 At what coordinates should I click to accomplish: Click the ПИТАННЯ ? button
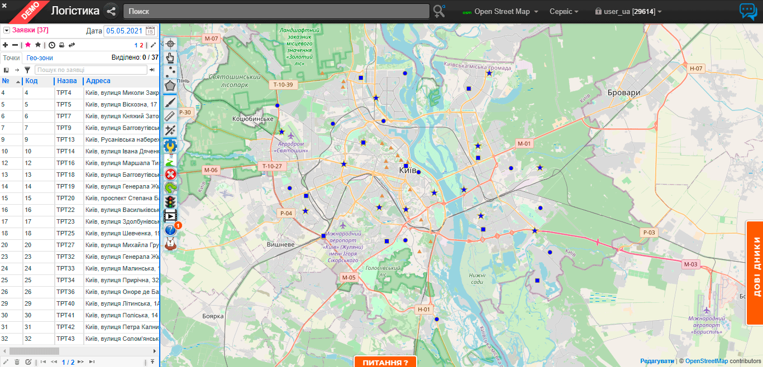pyautogui.click(x=385, y=362)
